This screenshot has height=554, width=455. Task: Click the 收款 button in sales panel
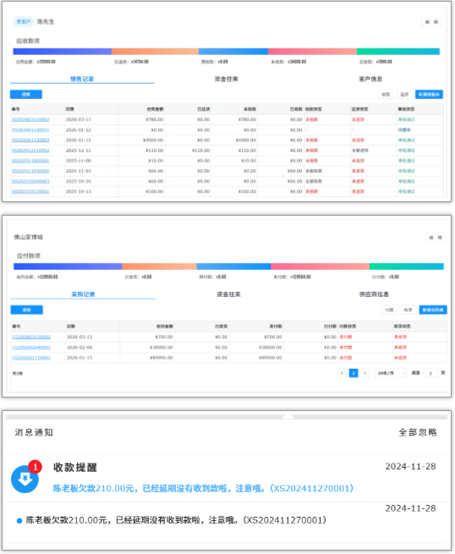tap(386, 95)
